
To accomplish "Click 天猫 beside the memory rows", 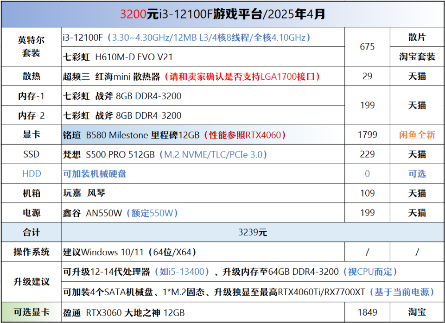I will (417, 106).
